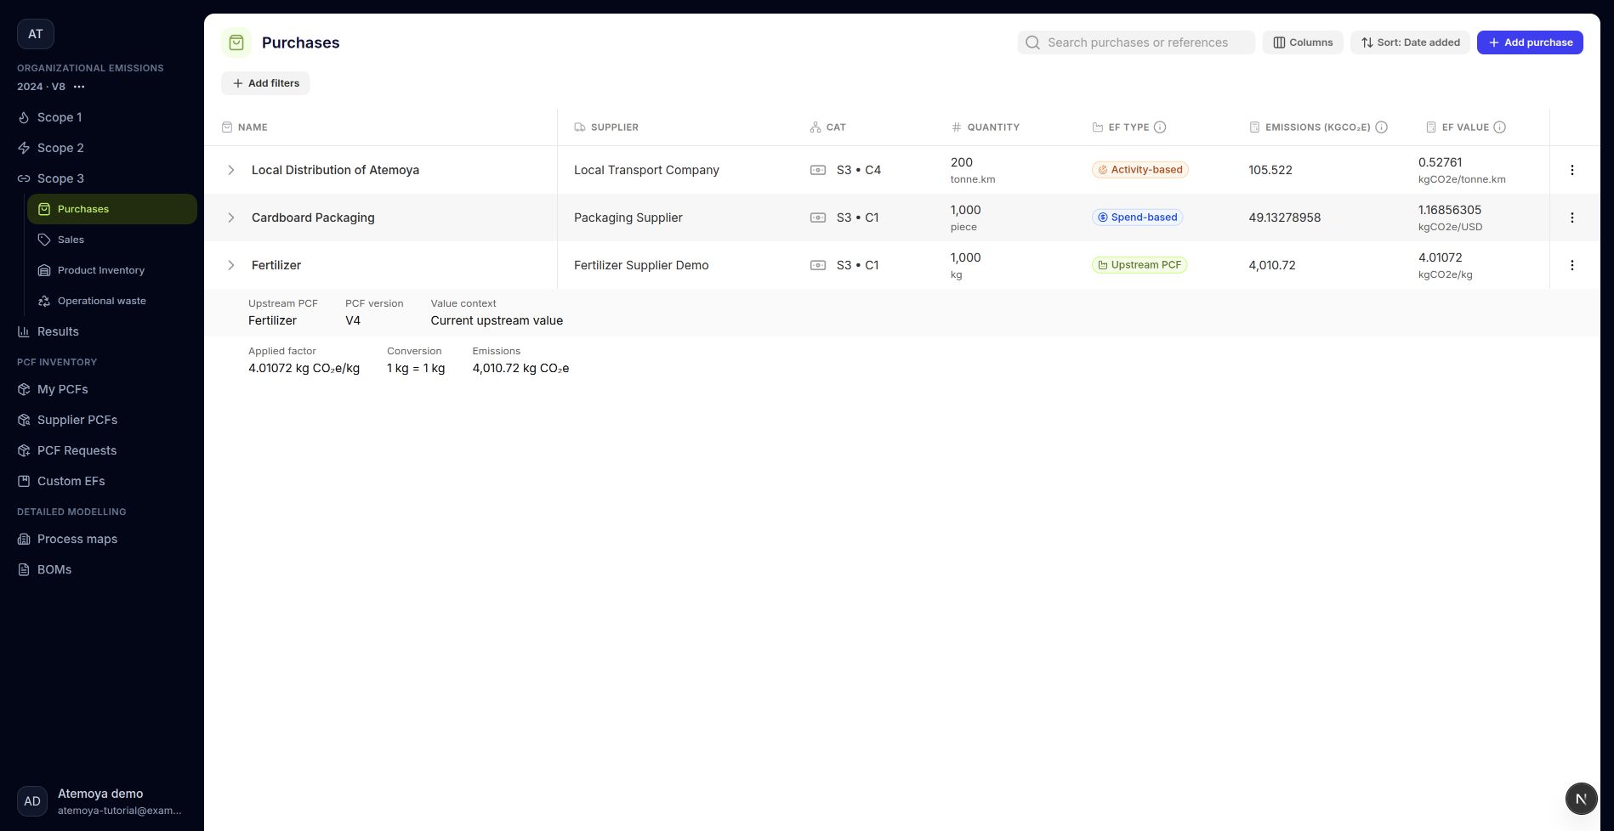Focus the search purchases or references field
1614x831 pixels.
point(1136,42)
